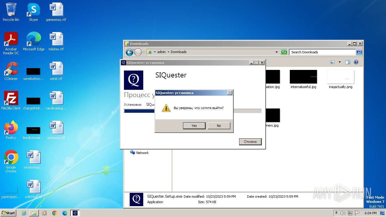The height and width of the screenshot is (217, 386).
Task: Change the view with the views icon
Action: 332,62
